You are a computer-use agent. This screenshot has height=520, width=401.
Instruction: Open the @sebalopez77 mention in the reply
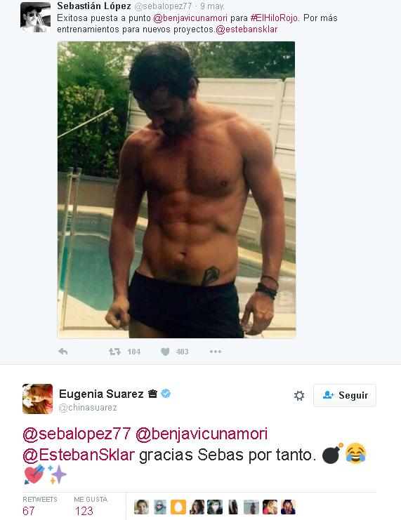77,434
